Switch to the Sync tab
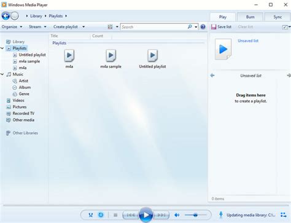Image resolution: width=291 pixels, height=223 pixels. 277,17
